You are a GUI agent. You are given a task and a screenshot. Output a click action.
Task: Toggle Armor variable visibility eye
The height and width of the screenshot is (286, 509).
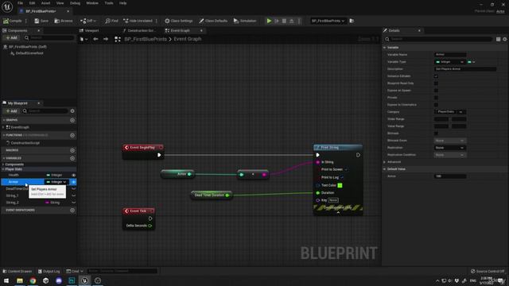74,182
